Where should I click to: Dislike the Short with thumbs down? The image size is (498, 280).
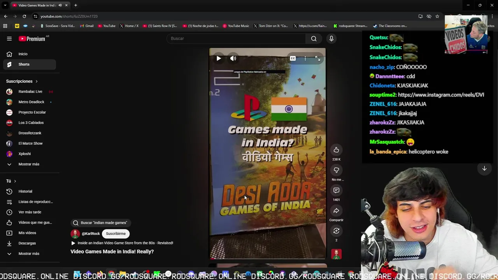[336, 170]
